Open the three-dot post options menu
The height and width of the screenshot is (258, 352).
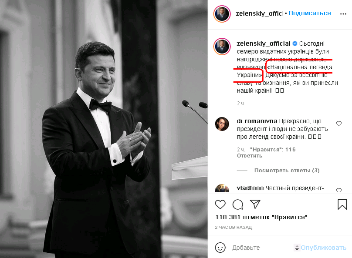pos(343,13)
